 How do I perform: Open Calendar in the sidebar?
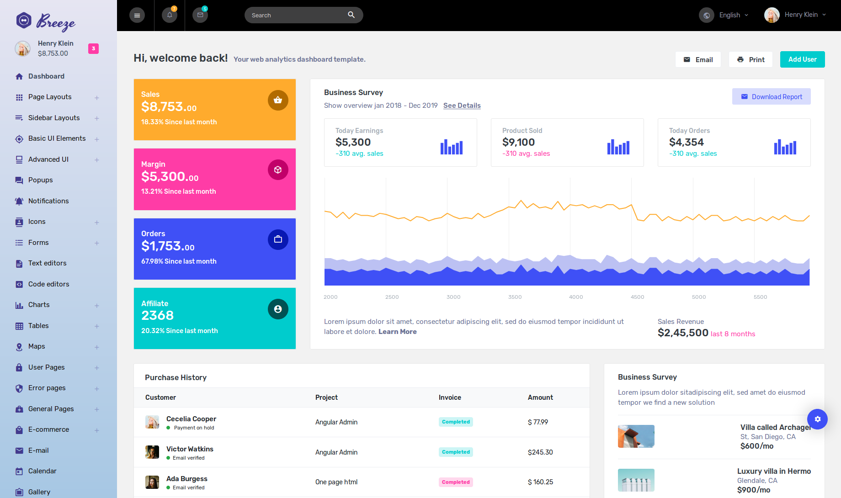(x=43, y=471)
